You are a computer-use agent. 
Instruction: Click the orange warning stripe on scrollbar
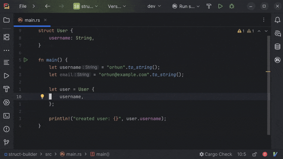coord(268,72)
